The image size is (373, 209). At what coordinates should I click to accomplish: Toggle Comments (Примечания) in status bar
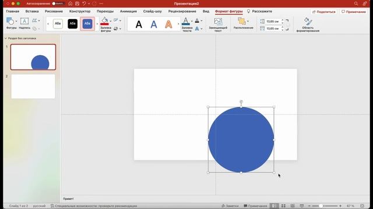255,206
